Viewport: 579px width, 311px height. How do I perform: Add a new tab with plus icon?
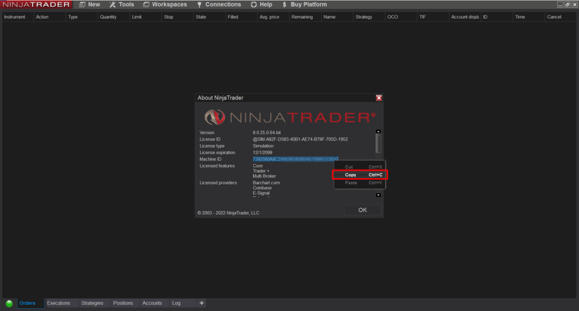(202, 303)
